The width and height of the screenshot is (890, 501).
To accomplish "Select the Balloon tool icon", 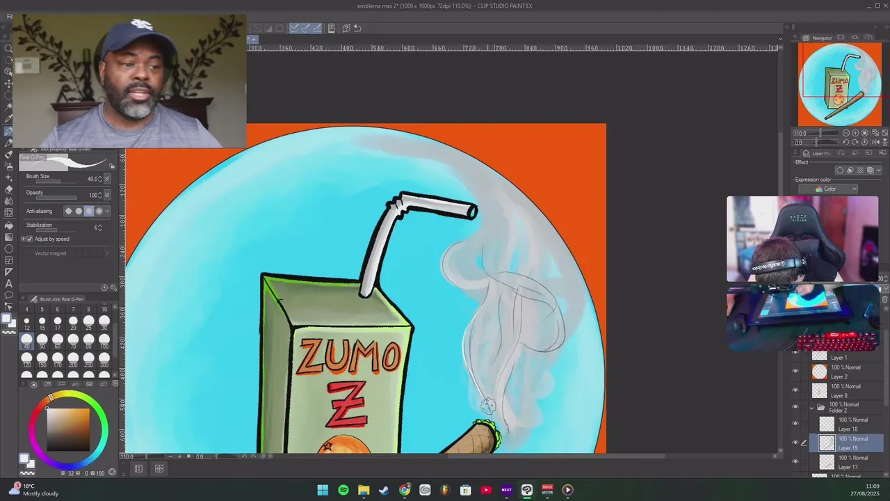I will point(8,295).
